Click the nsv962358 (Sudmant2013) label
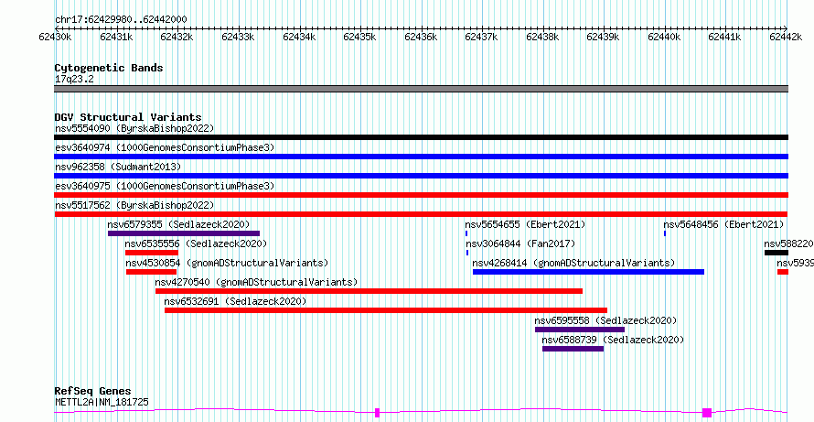The height and width of the screenshot is (422, 814). pyautogui.click(x=118, y=167)
